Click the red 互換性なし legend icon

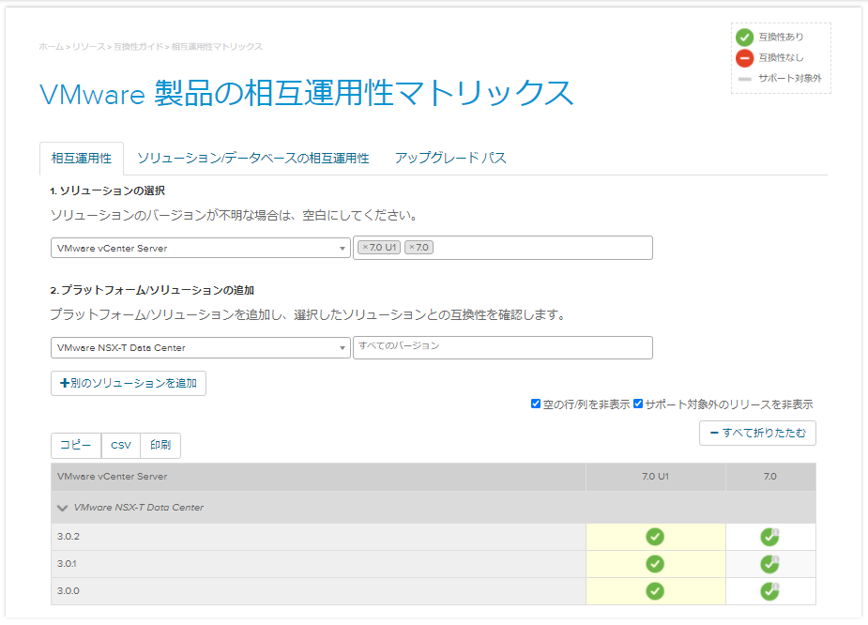coord(744,57)
